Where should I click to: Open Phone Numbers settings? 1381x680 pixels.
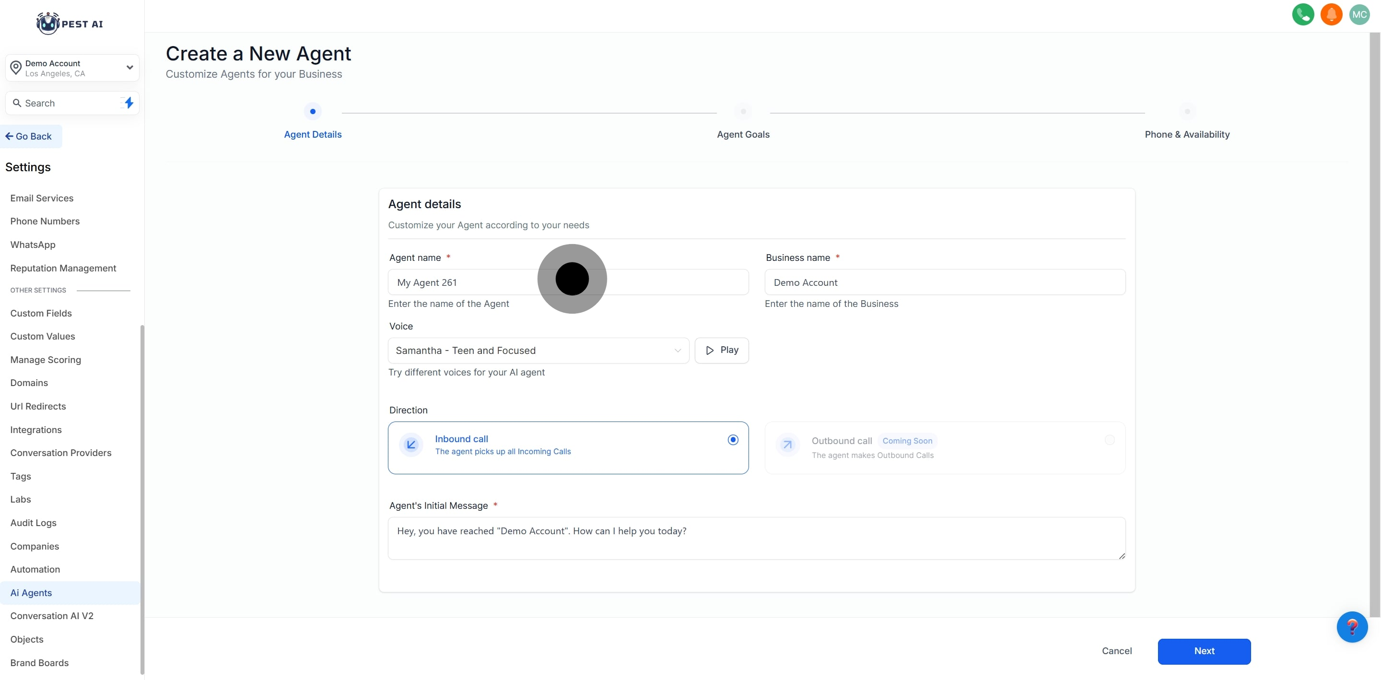click(45, 222)
